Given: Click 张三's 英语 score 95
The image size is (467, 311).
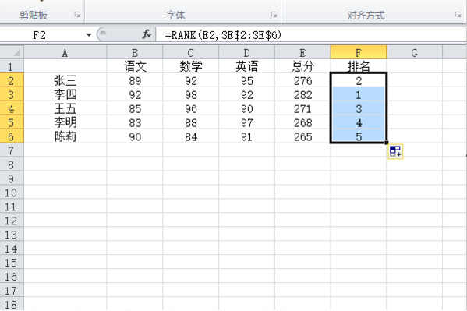Looking at the screenshot, I should pyautogui.click(x=246, y=80).
